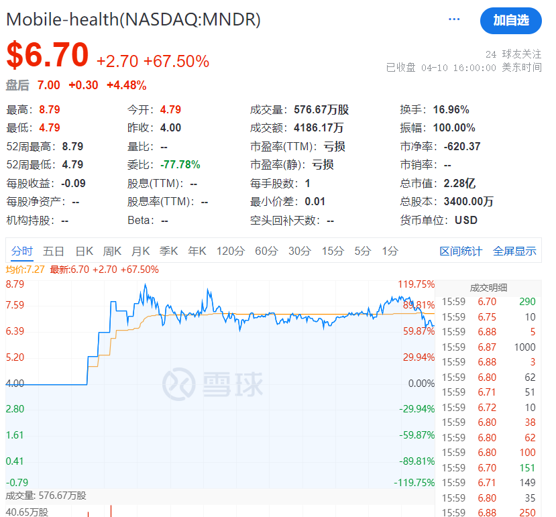Click the 119.75% top percentage axis label
The image size is (556, 517).
click(416, 284)
